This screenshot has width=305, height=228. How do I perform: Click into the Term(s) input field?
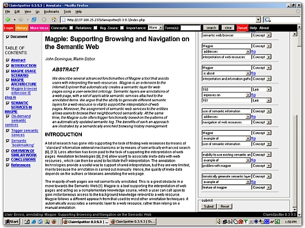[x=191, y=28]
